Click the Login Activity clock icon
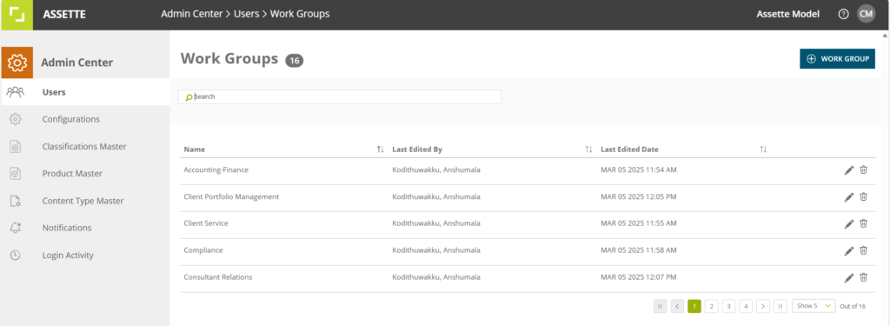 pos(16,255)
